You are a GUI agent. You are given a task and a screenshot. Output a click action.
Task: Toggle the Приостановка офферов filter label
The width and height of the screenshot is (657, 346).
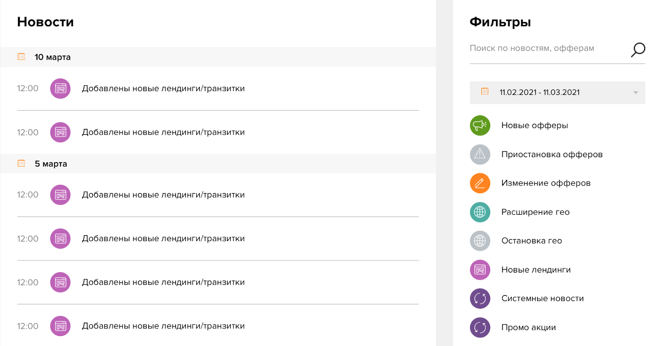tap(551, 154)
